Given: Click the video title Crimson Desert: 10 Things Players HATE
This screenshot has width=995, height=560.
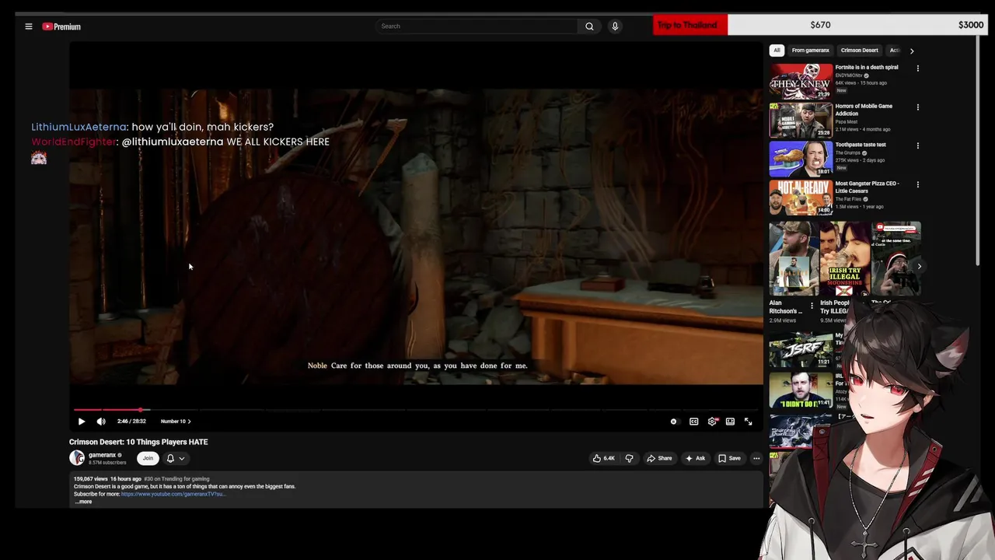Looking at the screenshot, I should 138,442.
